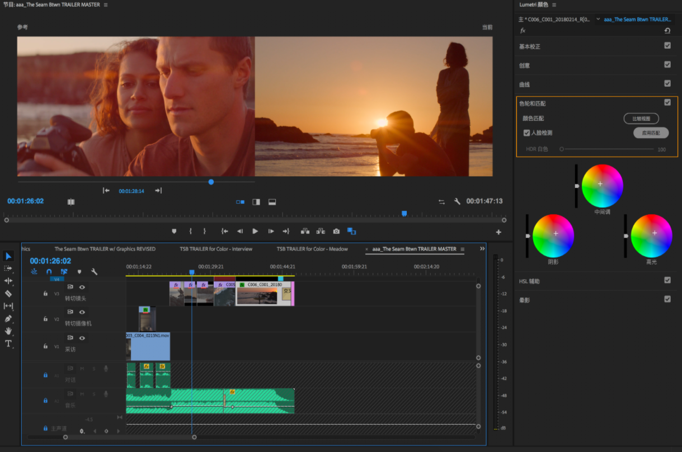Uncheck the 人脸检测 face detection checkbox
The width and height of the screenshot is (682, 452).
(526, 133)
